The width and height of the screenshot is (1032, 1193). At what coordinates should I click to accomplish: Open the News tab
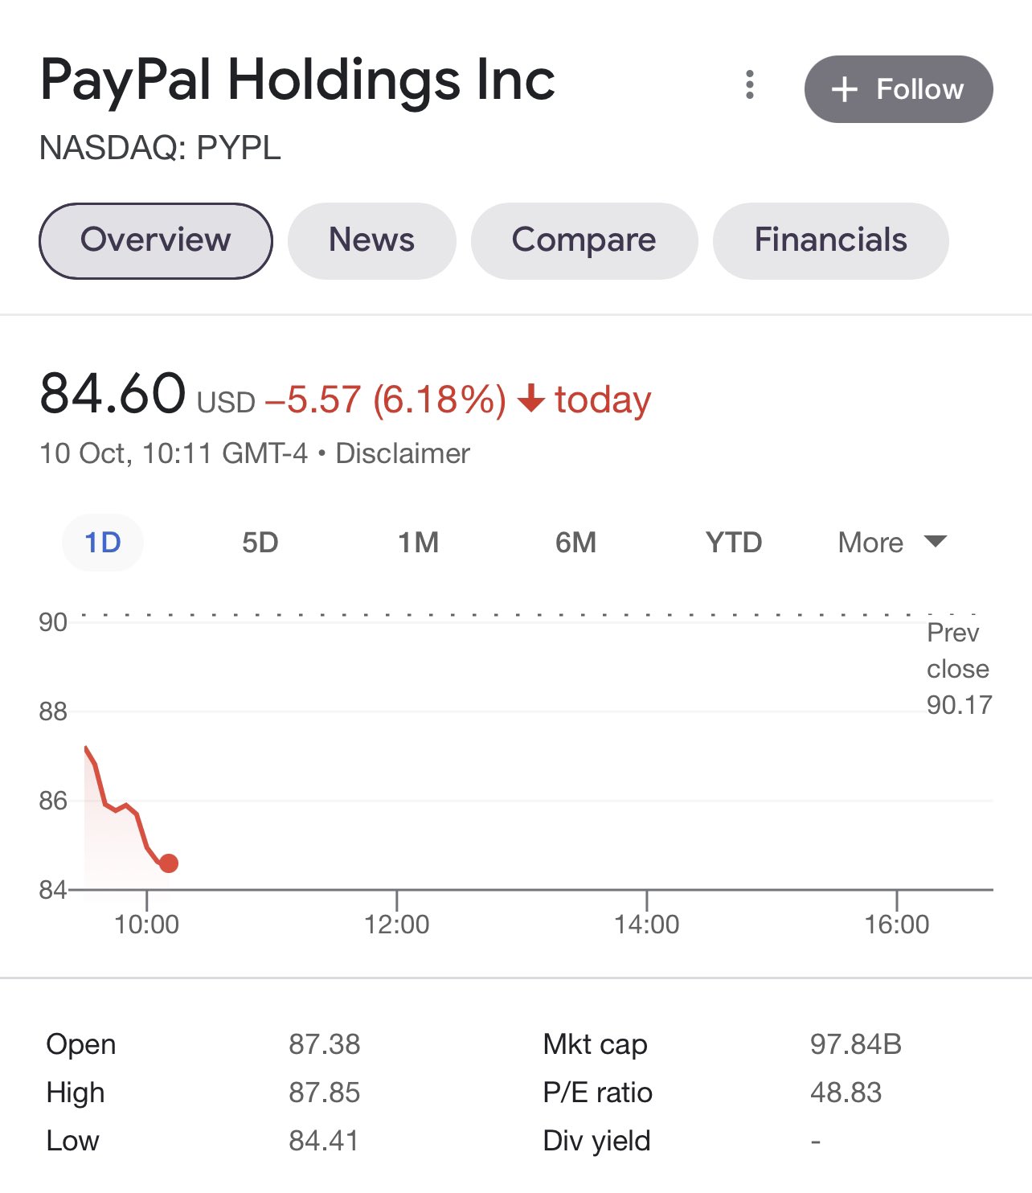point(372,240)
